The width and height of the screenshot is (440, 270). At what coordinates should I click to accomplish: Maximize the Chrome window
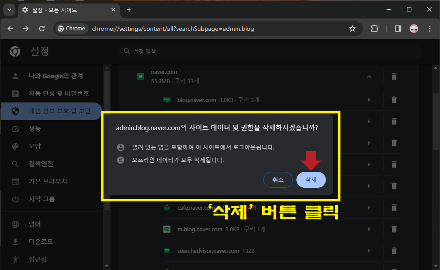point(409,10)
